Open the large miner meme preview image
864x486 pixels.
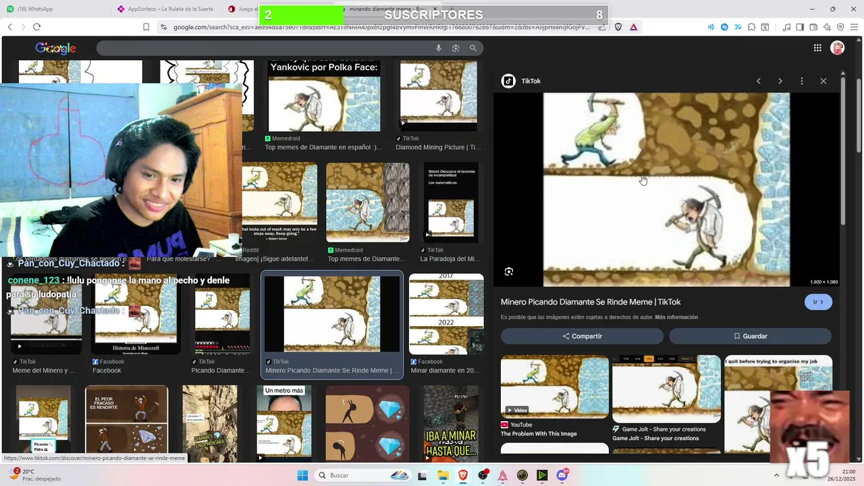[666, 190]
